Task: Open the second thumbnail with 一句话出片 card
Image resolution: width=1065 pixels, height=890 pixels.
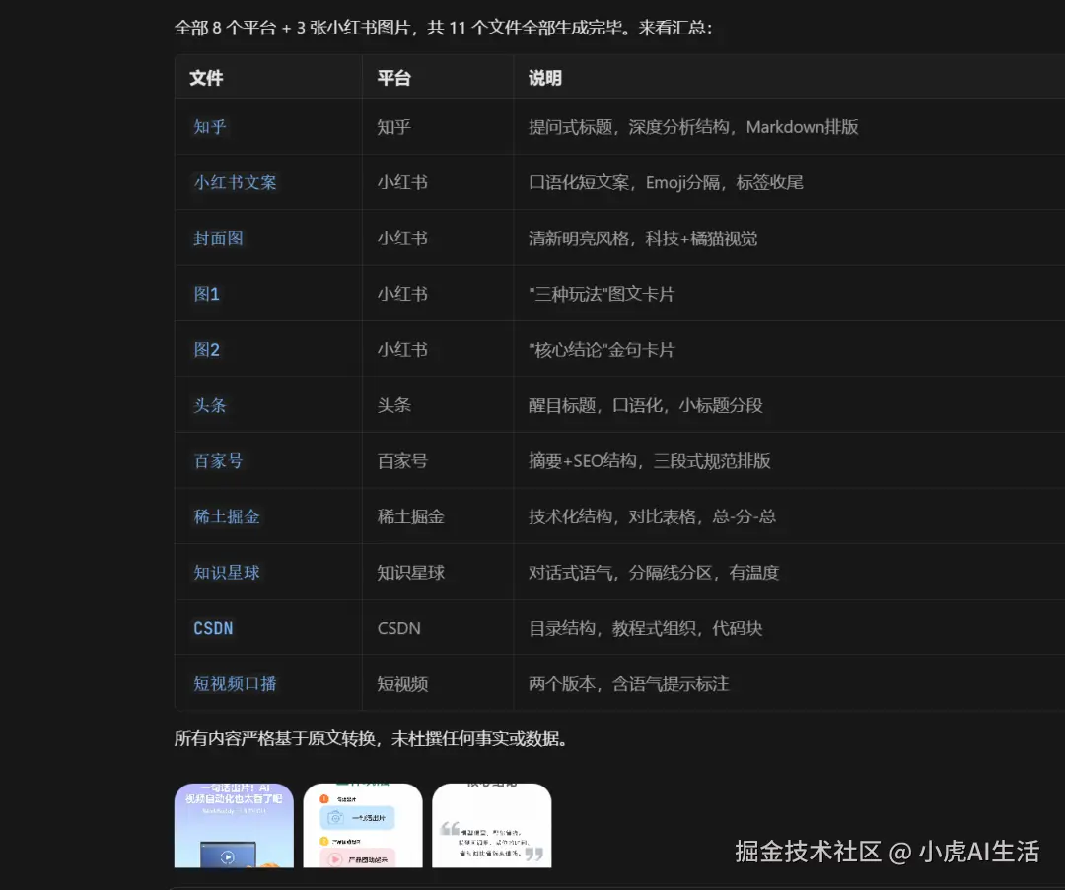Action: pyautogui.click(x=363, y=826)
